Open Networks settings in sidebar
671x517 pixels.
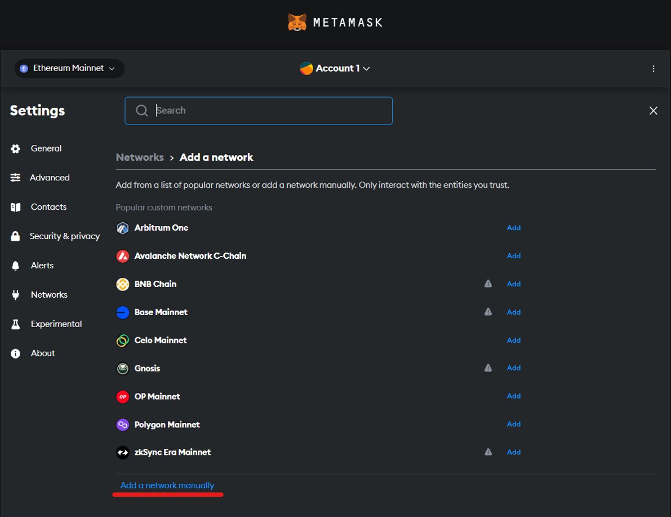point(49,295)
